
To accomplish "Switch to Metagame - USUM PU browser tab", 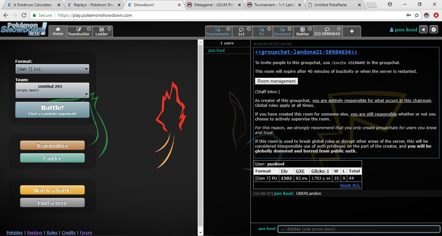I will click(x=214, y=5).
